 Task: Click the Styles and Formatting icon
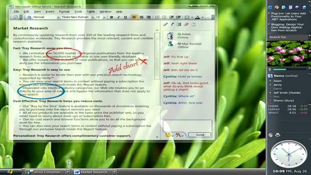pyautogui.click(x=29, y=17)
